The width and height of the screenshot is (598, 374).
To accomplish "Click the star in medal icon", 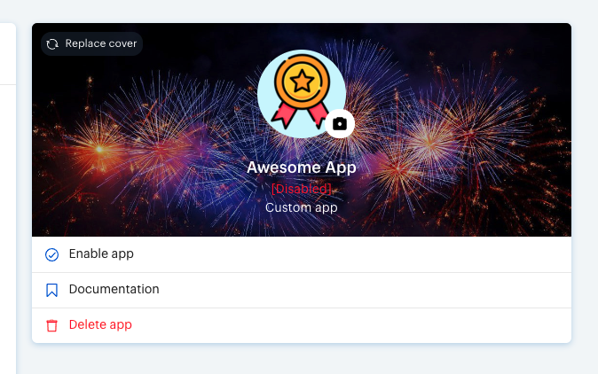I will pos(302,82).
